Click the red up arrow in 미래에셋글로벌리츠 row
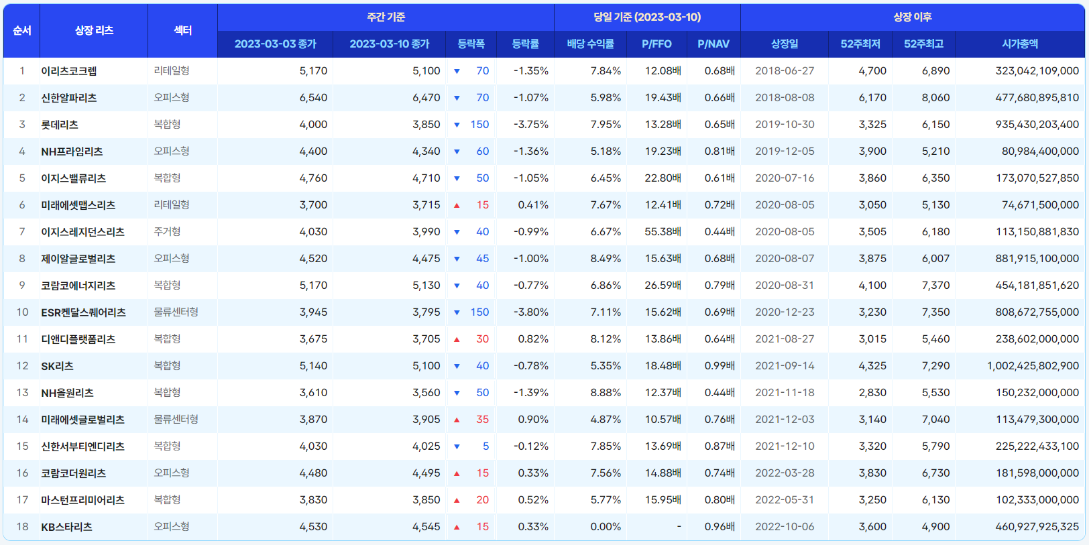The image size is (1089, 545). coord(457,420)
